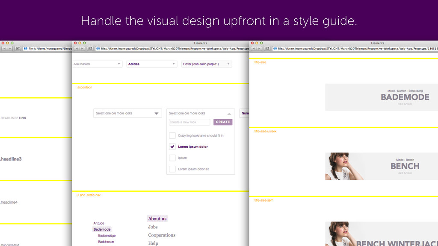Click the 'Jobs' link
Screen dimensions: 438x246
(153, 227)
